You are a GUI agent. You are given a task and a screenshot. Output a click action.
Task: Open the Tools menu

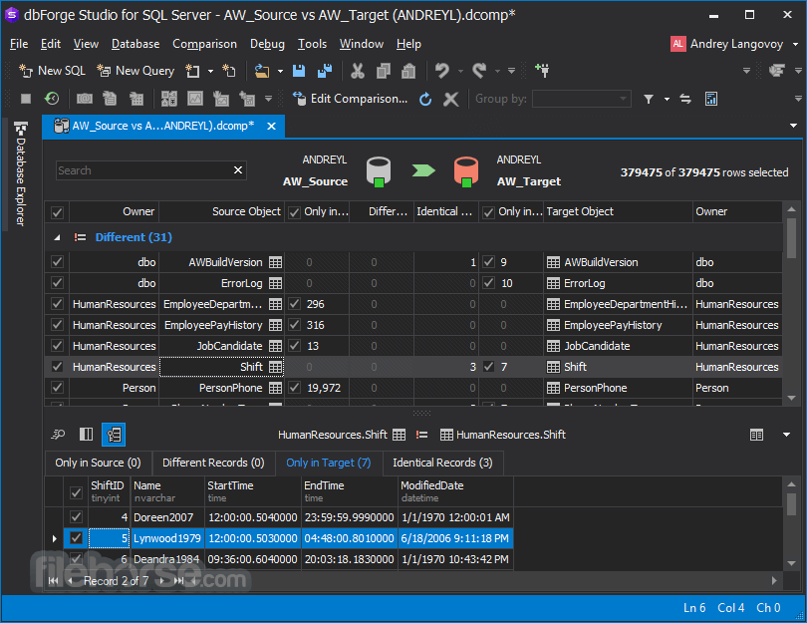312,44
